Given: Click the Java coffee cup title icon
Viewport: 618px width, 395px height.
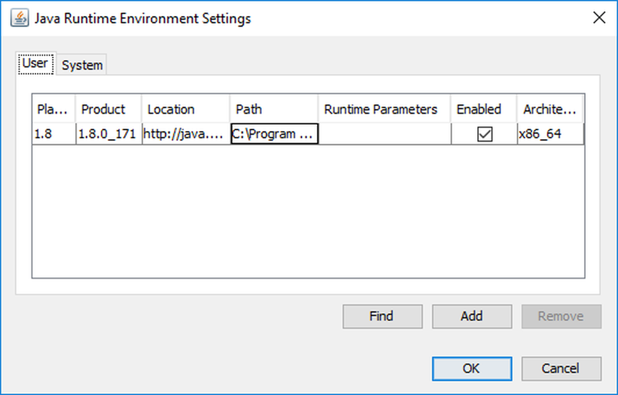Looking at the screenshot, I should click(19, 19).
